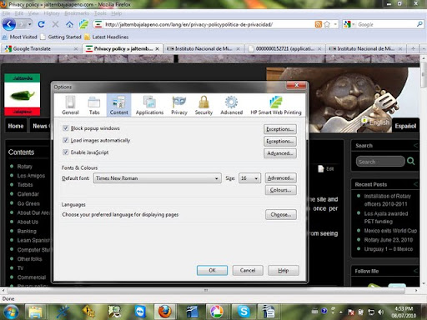Open the search engine selector dropdown
Image resolution: width=427 pixels, height=320 pixels.
354,24
